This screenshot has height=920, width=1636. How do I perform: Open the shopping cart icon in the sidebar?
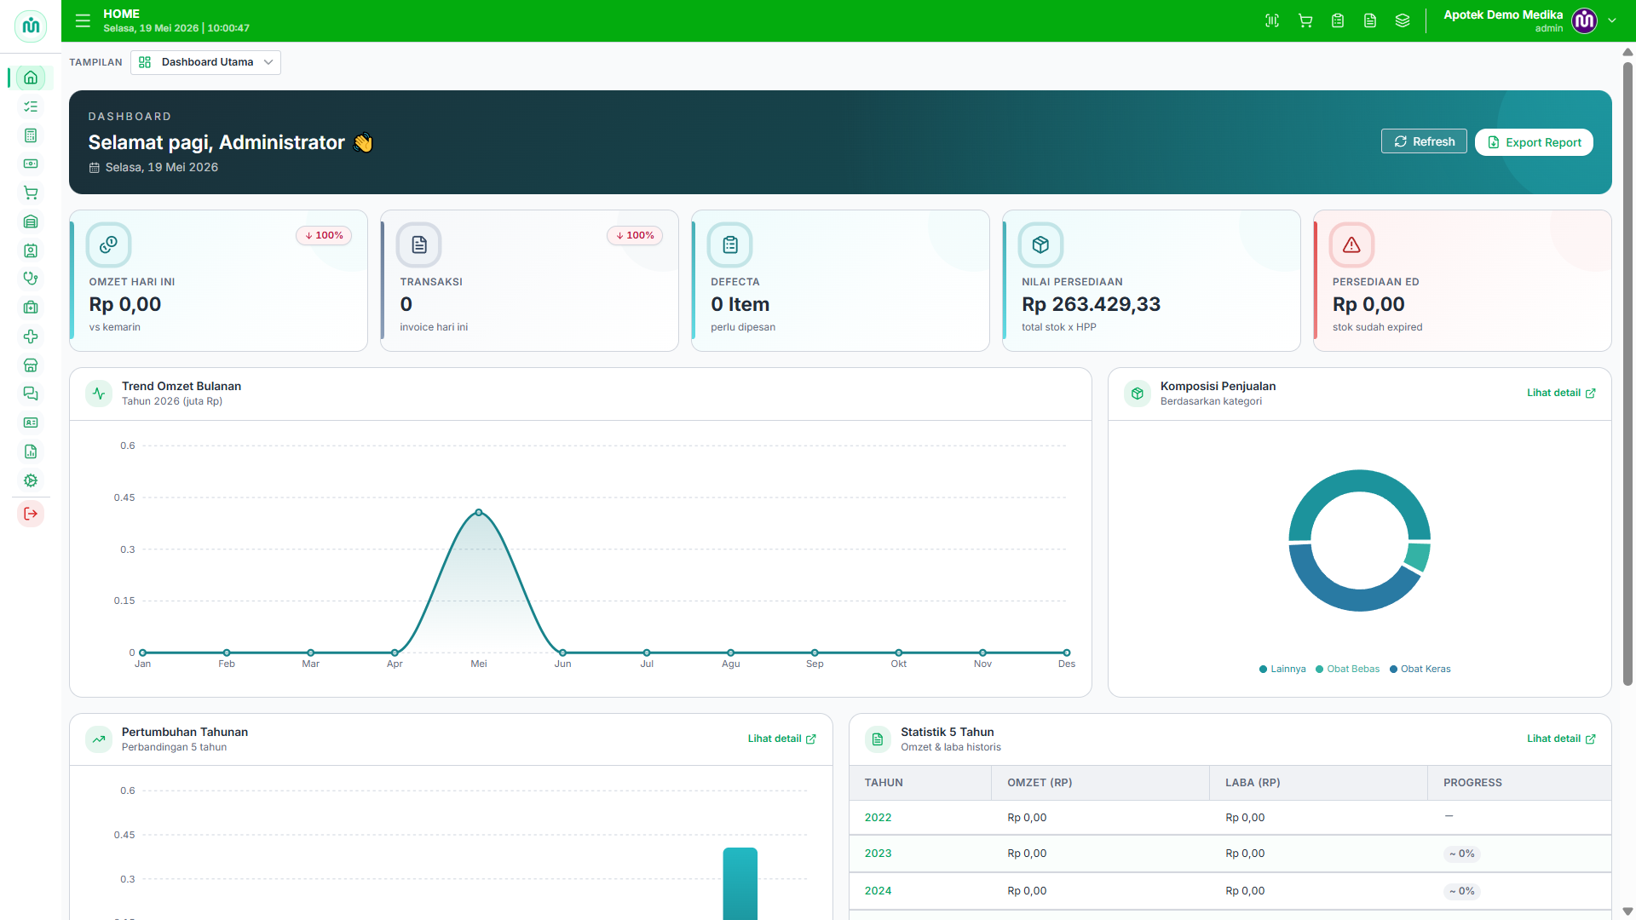coord(31,193)
